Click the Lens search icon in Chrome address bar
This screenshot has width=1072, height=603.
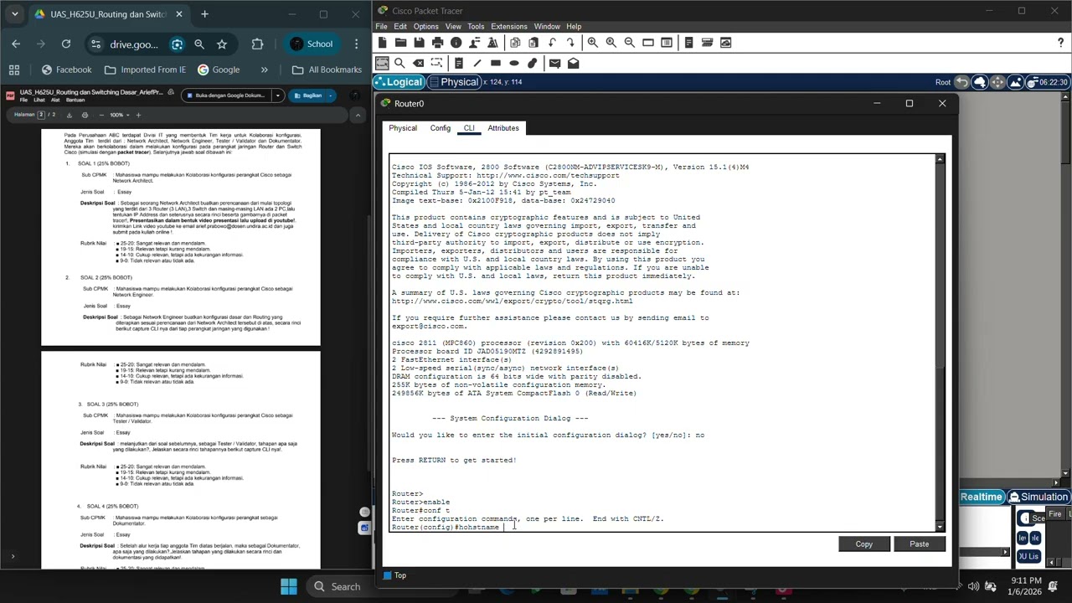click(177, 44)
